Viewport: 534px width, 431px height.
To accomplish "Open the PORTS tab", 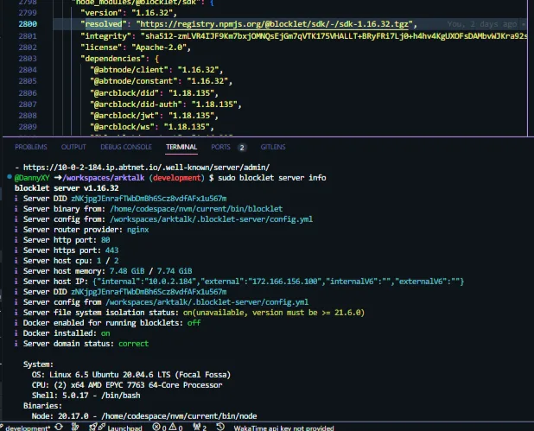I will [220, 147].
